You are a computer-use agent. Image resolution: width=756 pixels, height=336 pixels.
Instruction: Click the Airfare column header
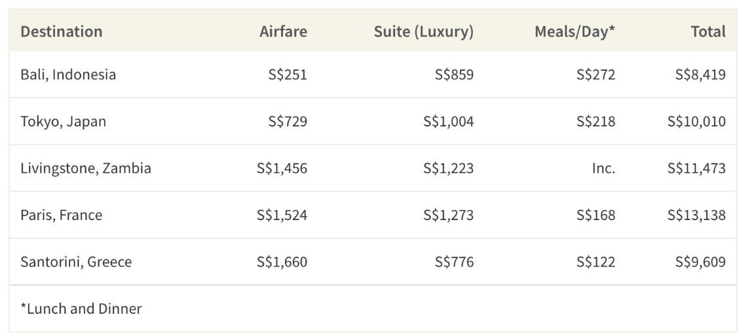[x=283, y=31]
